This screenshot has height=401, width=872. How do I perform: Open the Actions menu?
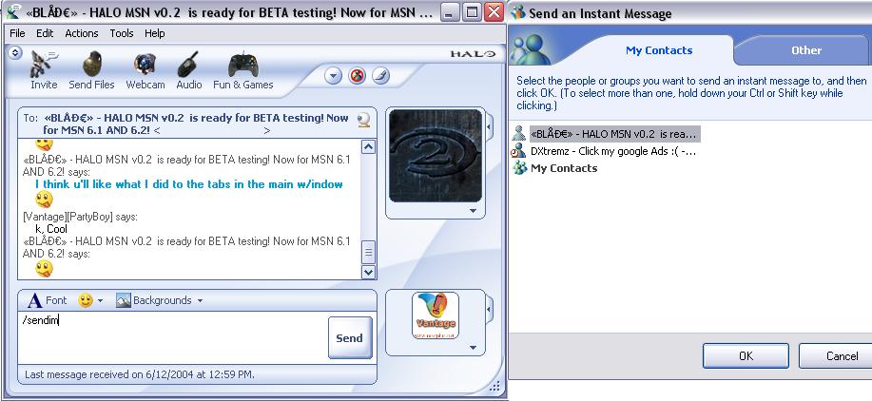pos(81,33)
